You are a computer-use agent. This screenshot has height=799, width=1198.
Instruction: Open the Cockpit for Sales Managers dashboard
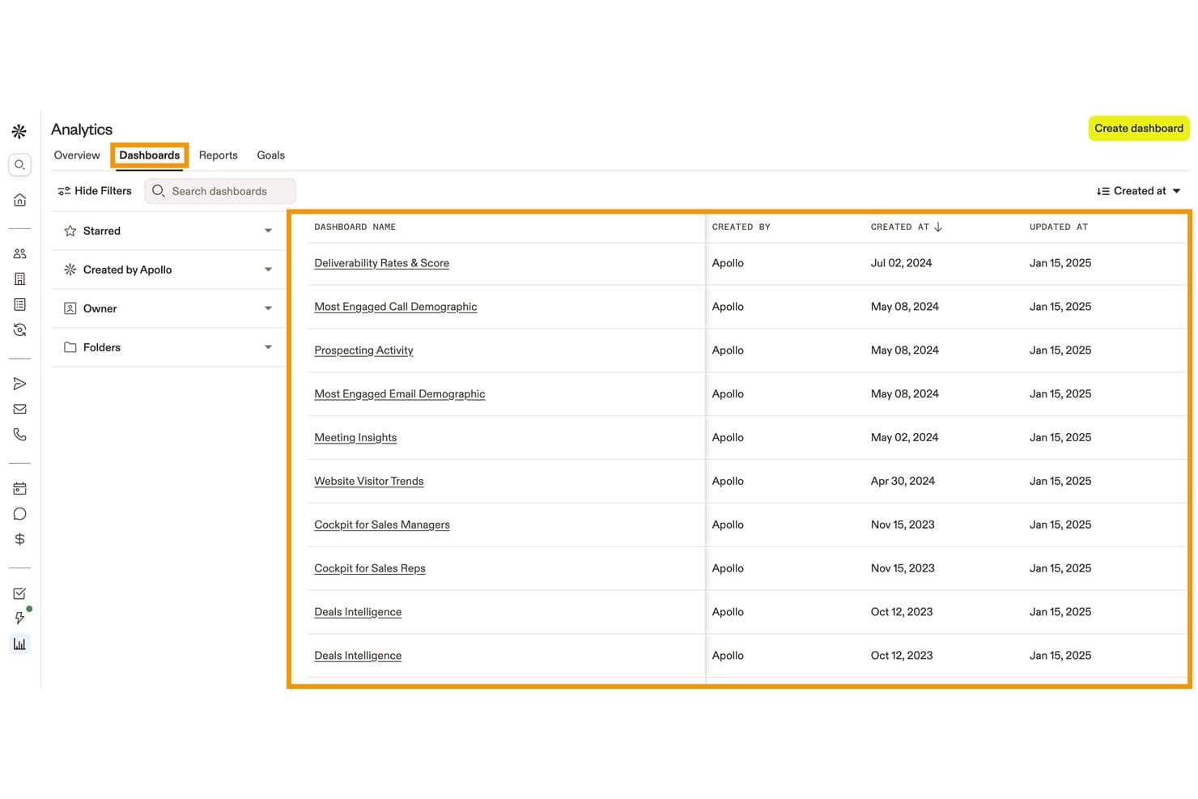coord(382,525)
